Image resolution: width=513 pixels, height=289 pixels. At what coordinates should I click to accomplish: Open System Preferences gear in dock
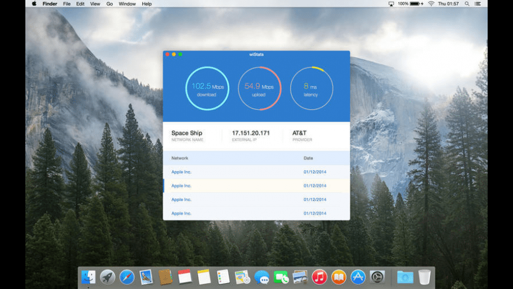[377, 277]
